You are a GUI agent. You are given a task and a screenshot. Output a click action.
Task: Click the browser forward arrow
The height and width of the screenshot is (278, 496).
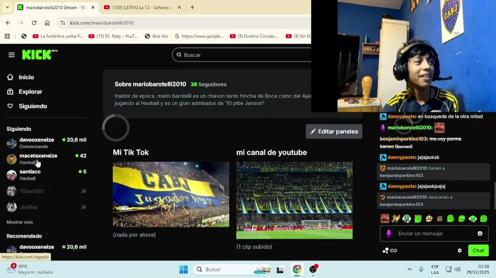pyautogui.click(x=21, y=23)
